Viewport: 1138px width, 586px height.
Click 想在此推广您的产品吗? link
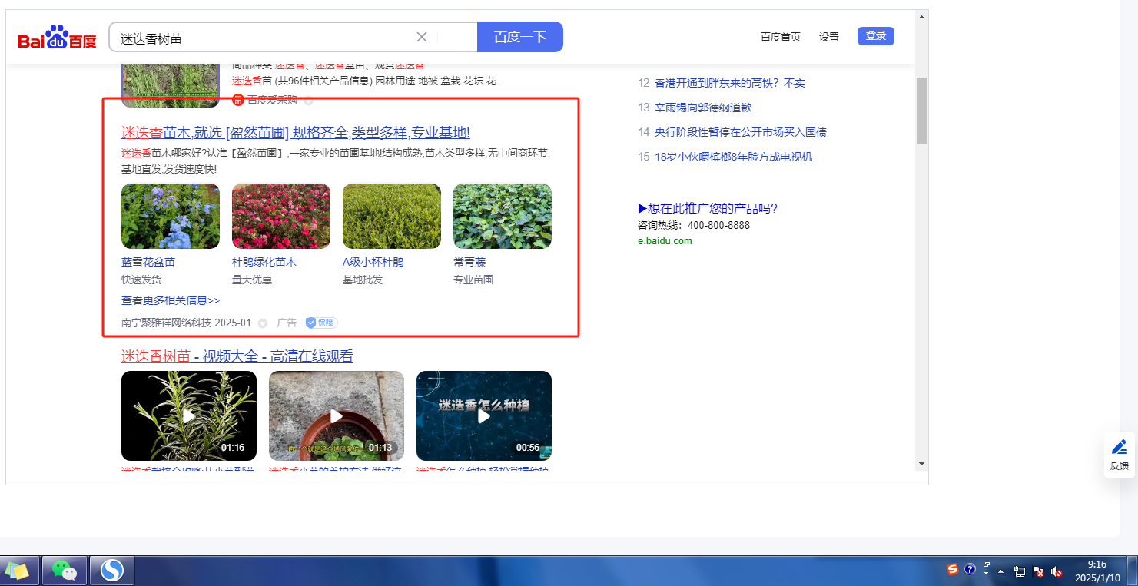click(x=708, y=208)
